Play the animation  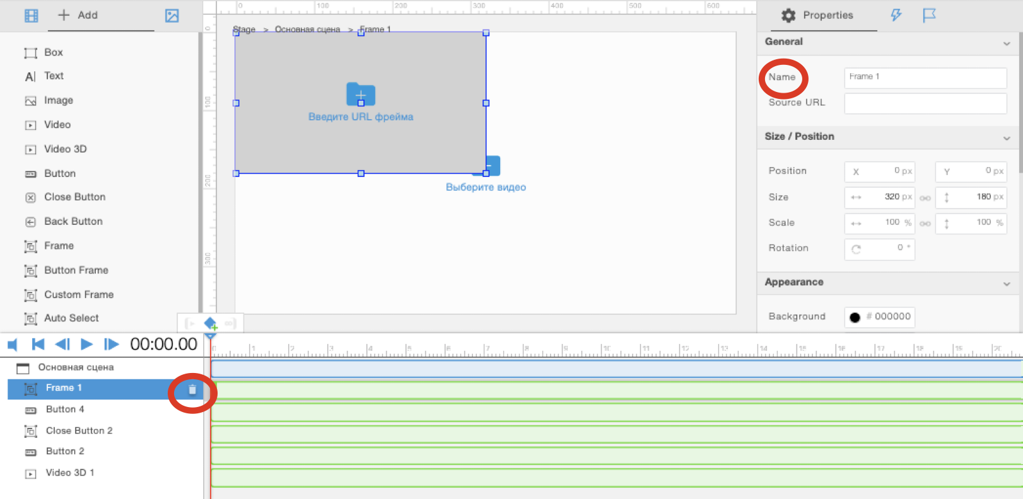tap(87, 344)
